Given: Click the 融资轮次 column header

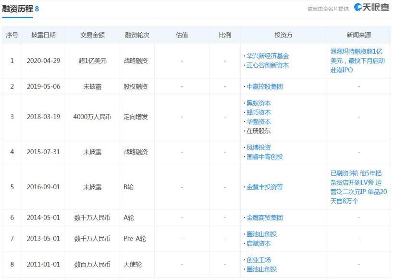Looking at the screenshot, I should 137,35.
